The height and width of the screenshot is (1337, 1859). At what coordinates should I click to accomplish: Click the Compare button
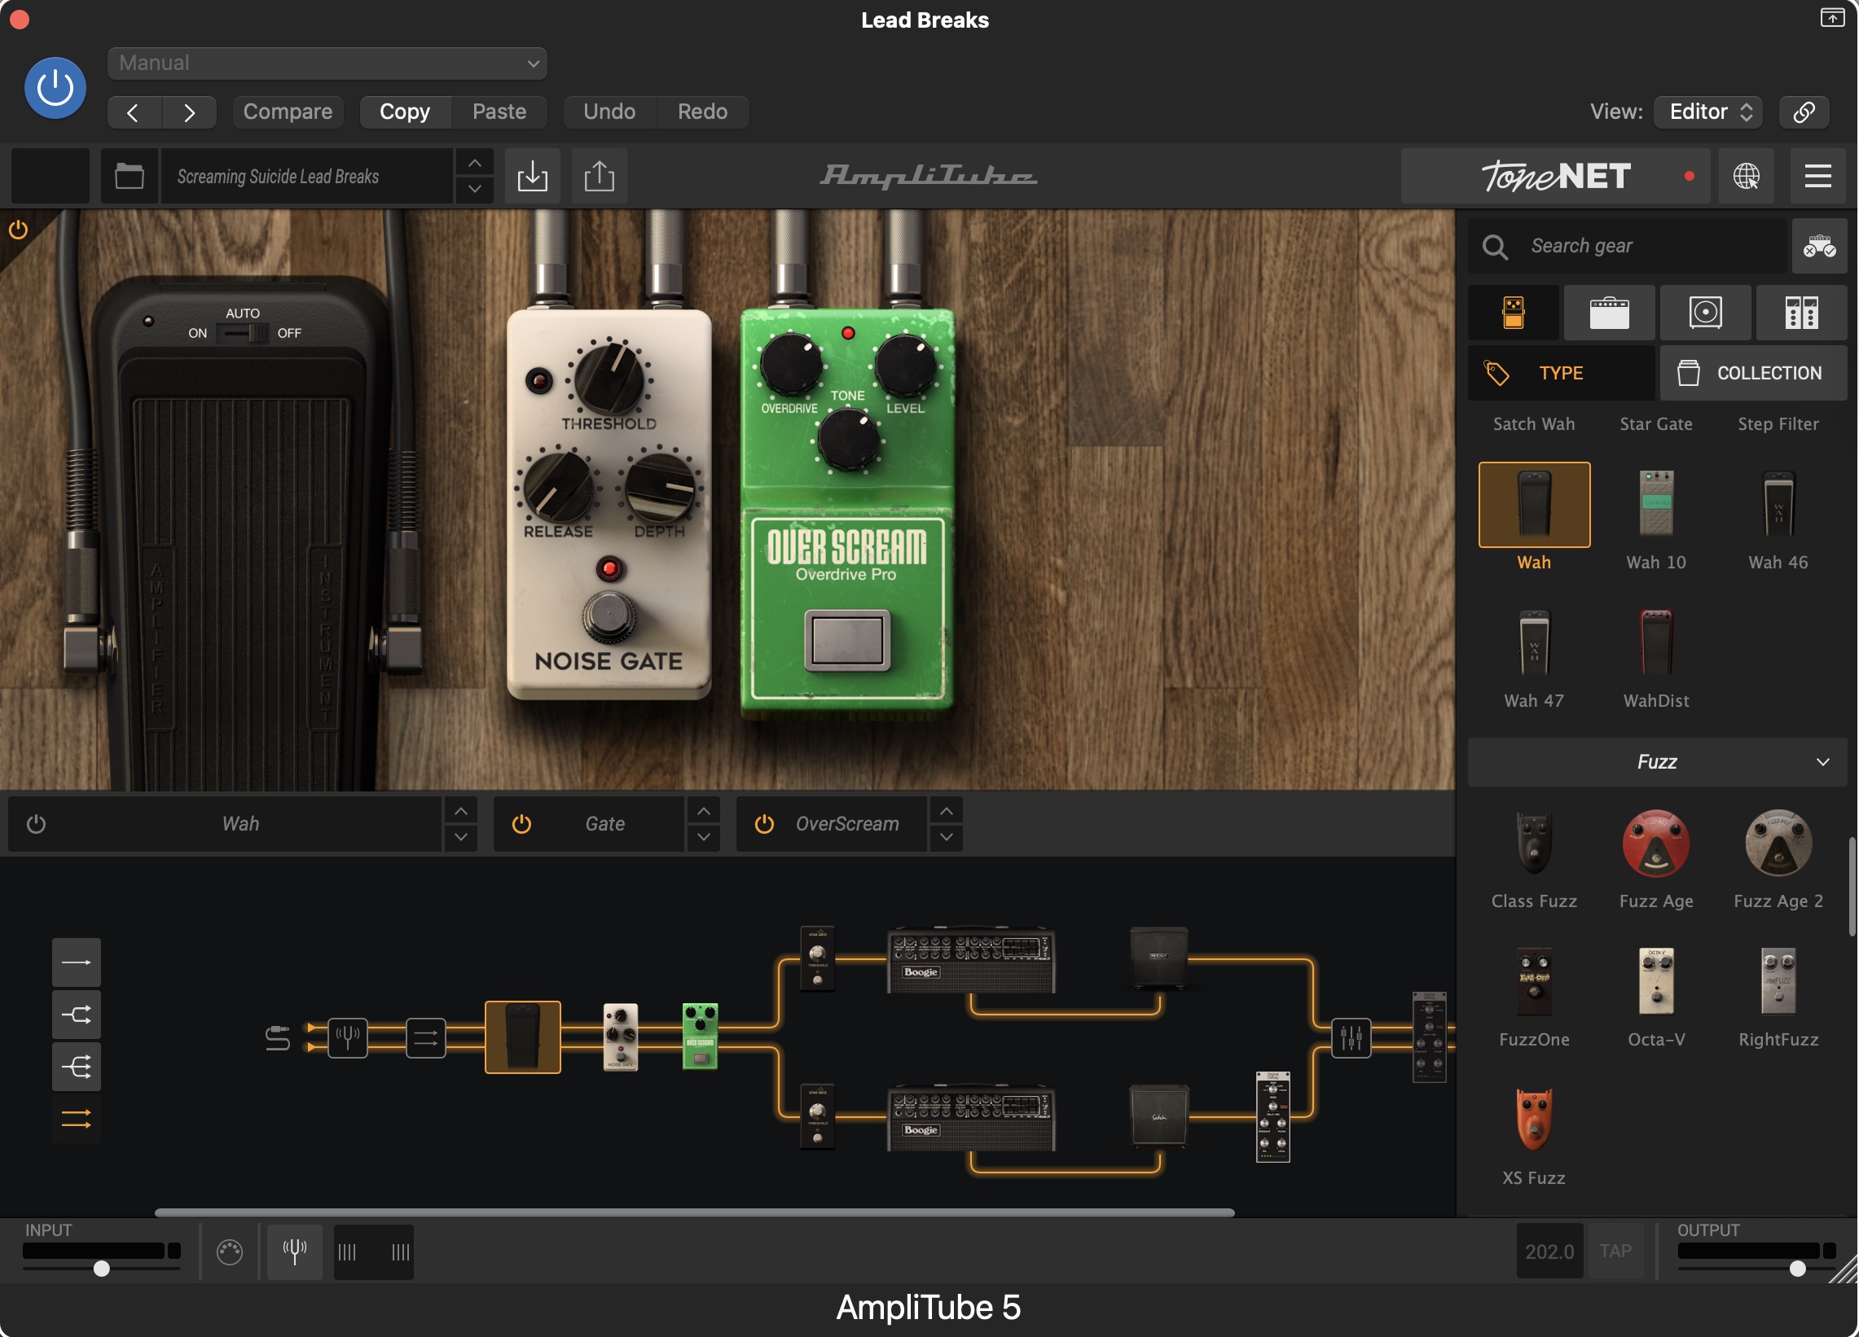[x=288, y=112]
